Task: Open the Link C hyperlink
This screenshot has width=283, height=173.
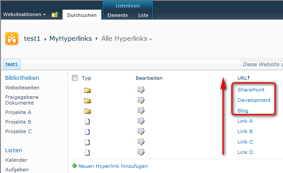Action: (245, 142)
